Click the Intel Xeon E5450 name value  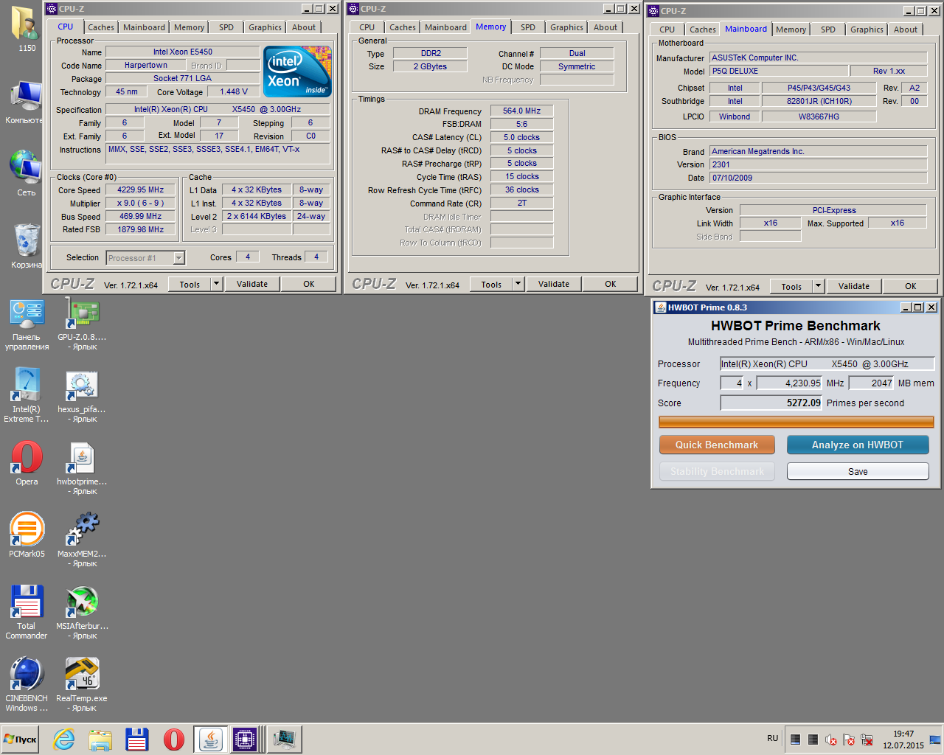click(183, 52)
